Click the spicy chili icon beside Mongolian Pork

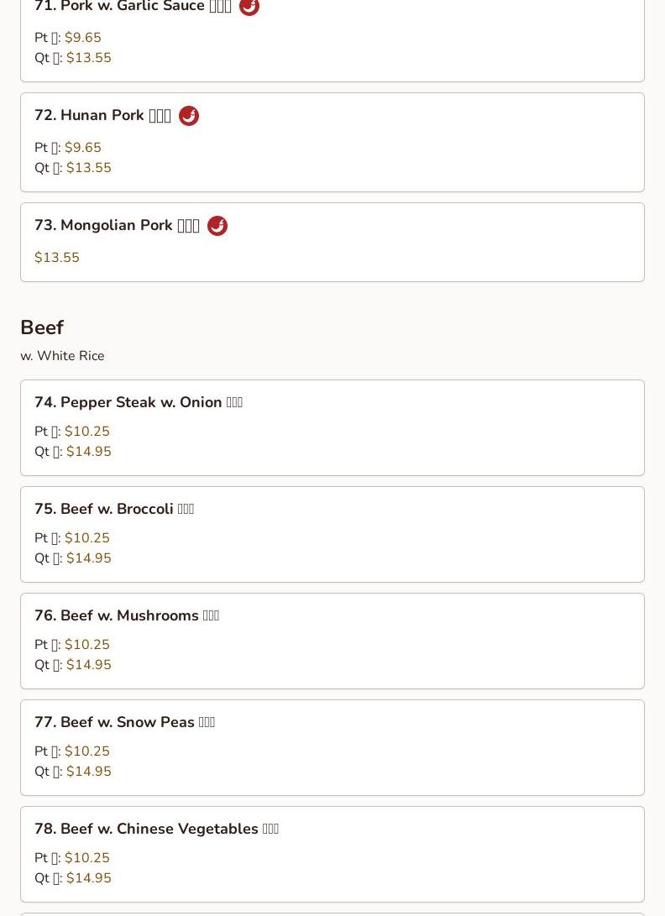[217, 226]
